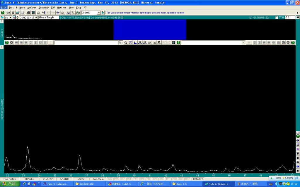Image resolution: width=300 pixels, height=187 pixels.
Task: Click the blue zoom window region in overview
Action: [x=150, y=30]
